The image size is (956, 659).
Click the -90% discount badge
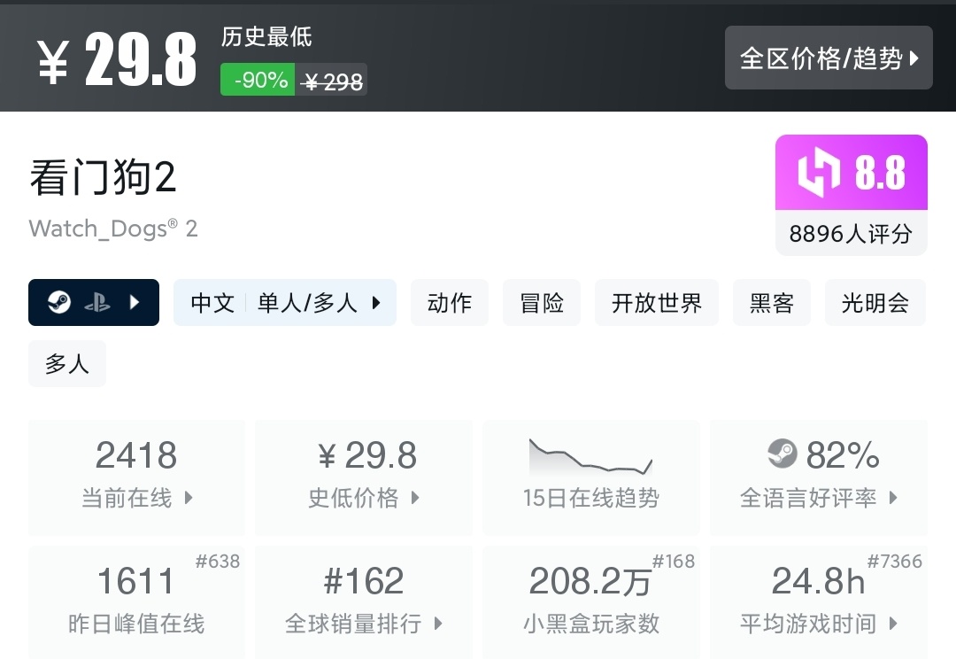point(257,79)
